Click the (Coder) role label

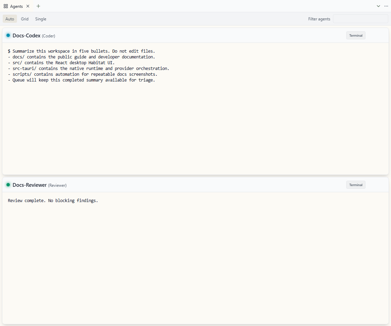pos(49,36)
